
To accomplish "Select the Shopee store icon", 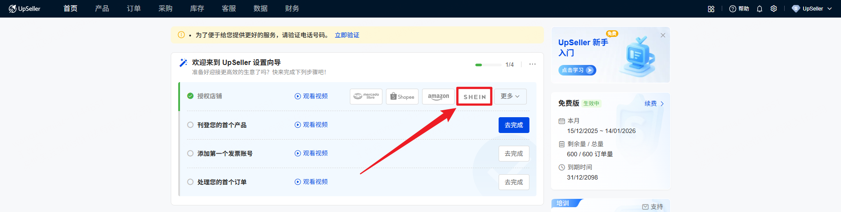I will (402, 97).
